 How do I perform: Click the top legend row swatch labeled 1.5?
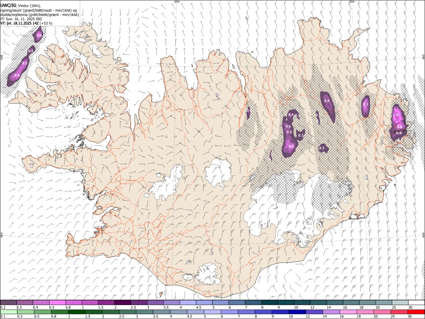click(x=106, y=303)
